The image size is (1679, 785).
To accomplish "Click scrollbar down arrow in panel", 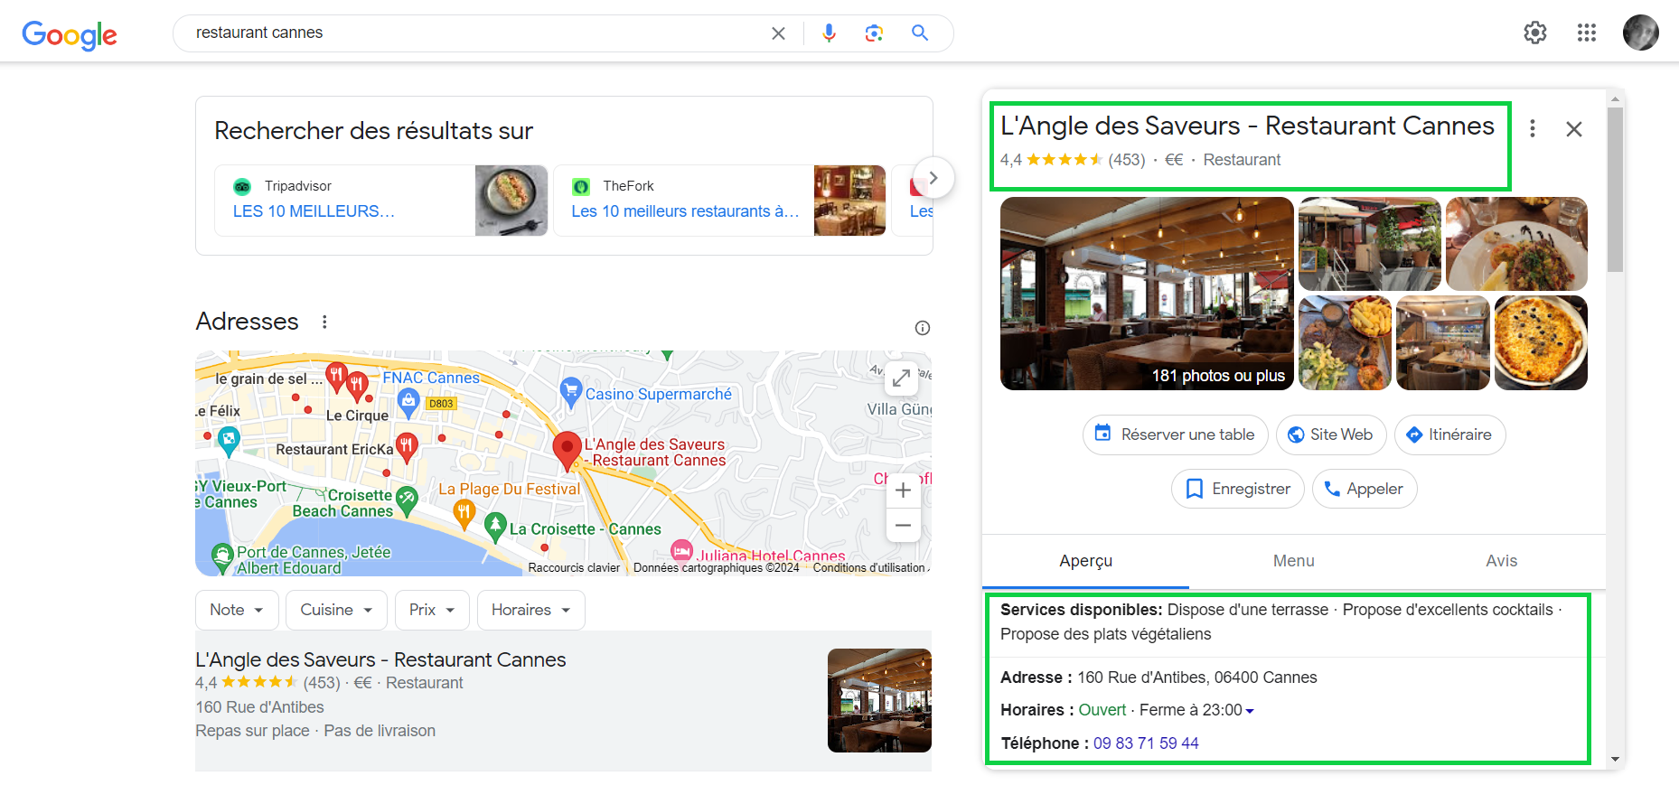I will click(1616, 760).
